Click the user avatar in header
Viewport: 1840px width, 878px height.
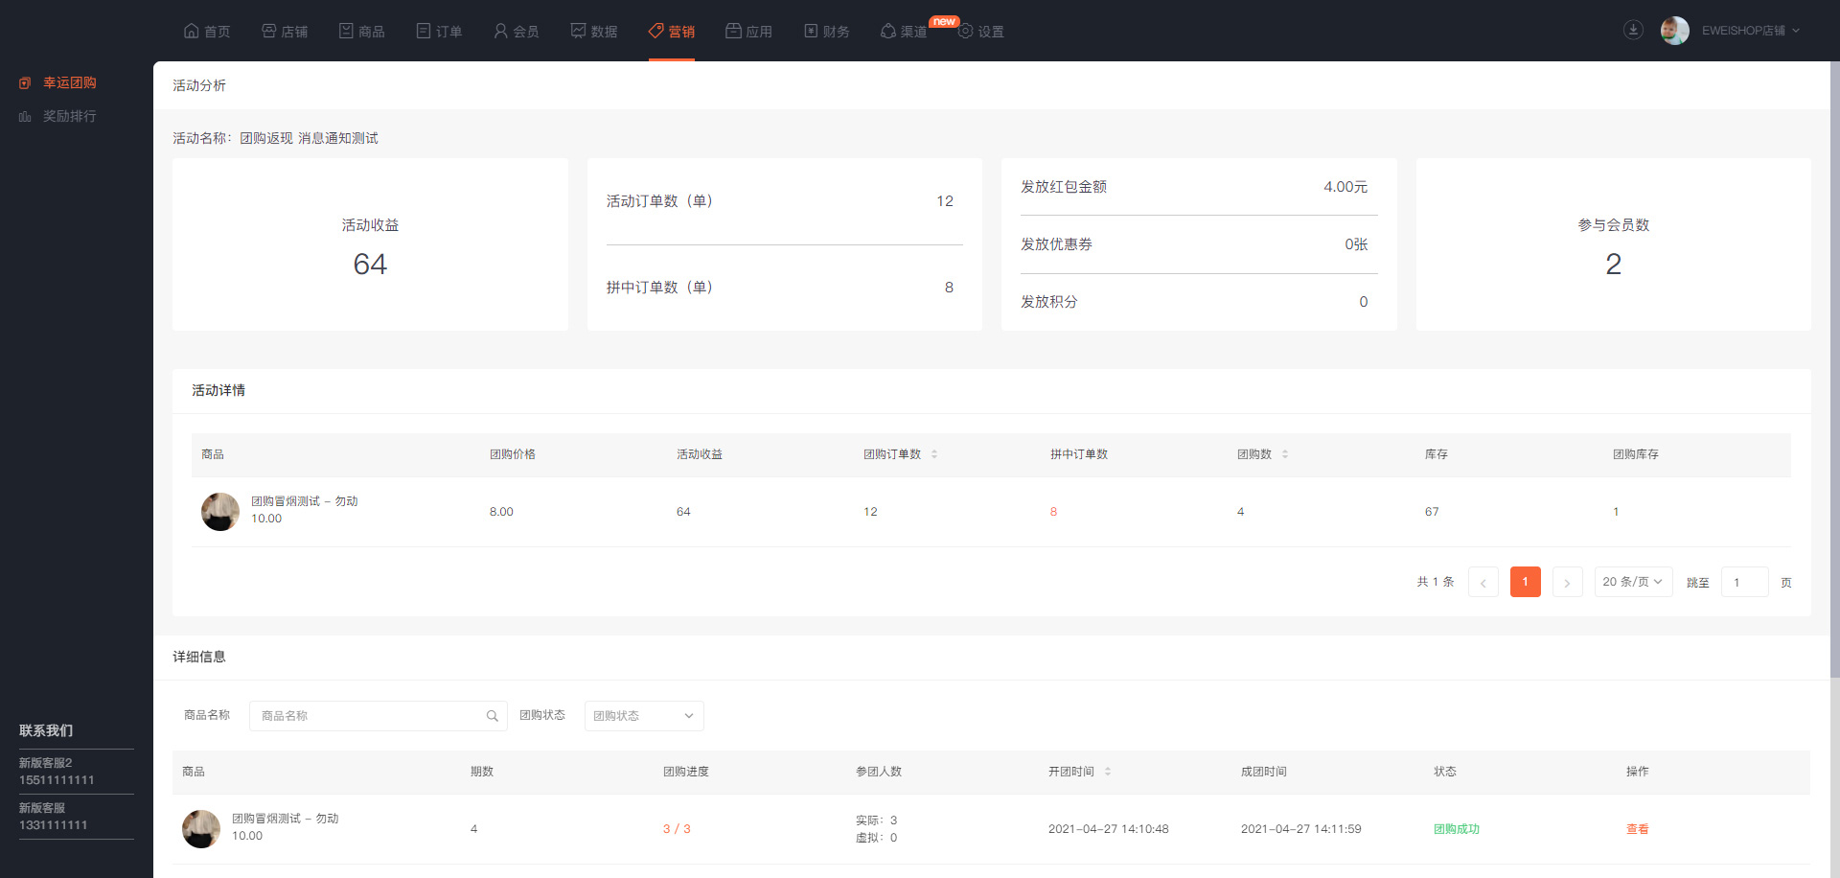coord(1674,31)
